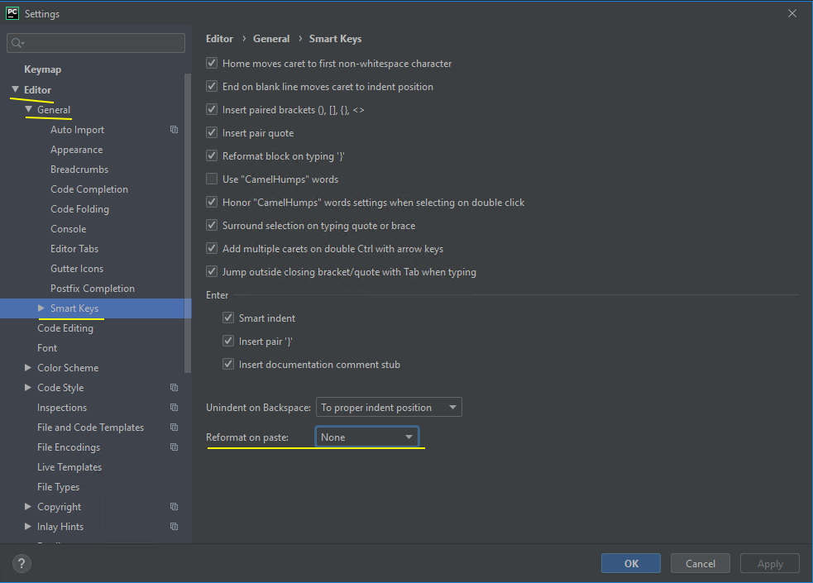Click the project-scope icon beside Inlay Hints

coord(174,527)
